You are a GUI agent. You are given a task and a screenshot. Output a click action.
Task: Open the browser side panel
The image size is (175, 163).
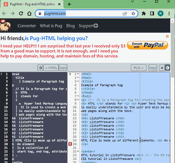point(152,14)
